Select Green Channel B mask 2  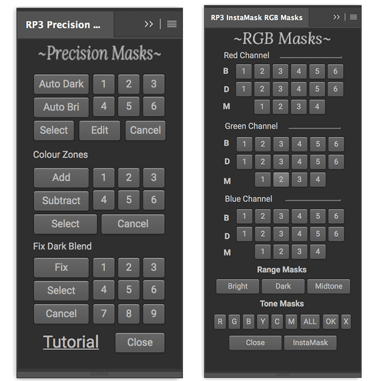tap(262, 144)
